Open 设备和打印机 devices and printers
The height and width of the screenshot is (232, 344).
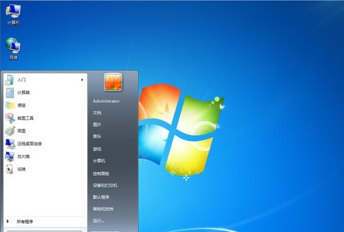pyautogui.click(x=105, y=185)
